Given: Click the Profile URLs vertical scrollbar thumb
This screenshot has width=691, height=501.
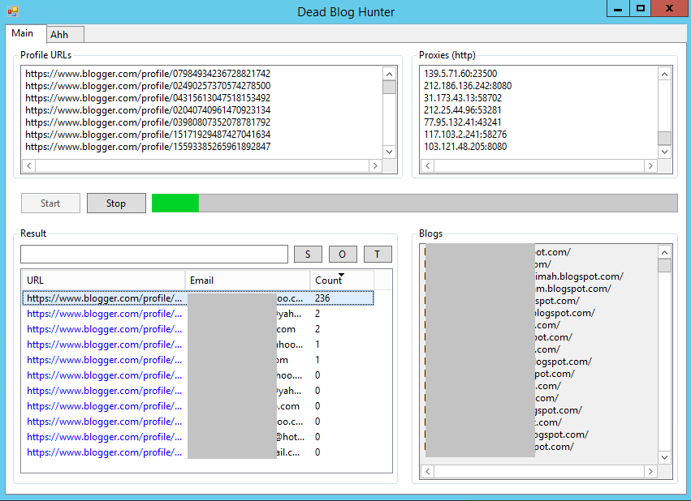Looking at the screenshot, I should 389,87.
